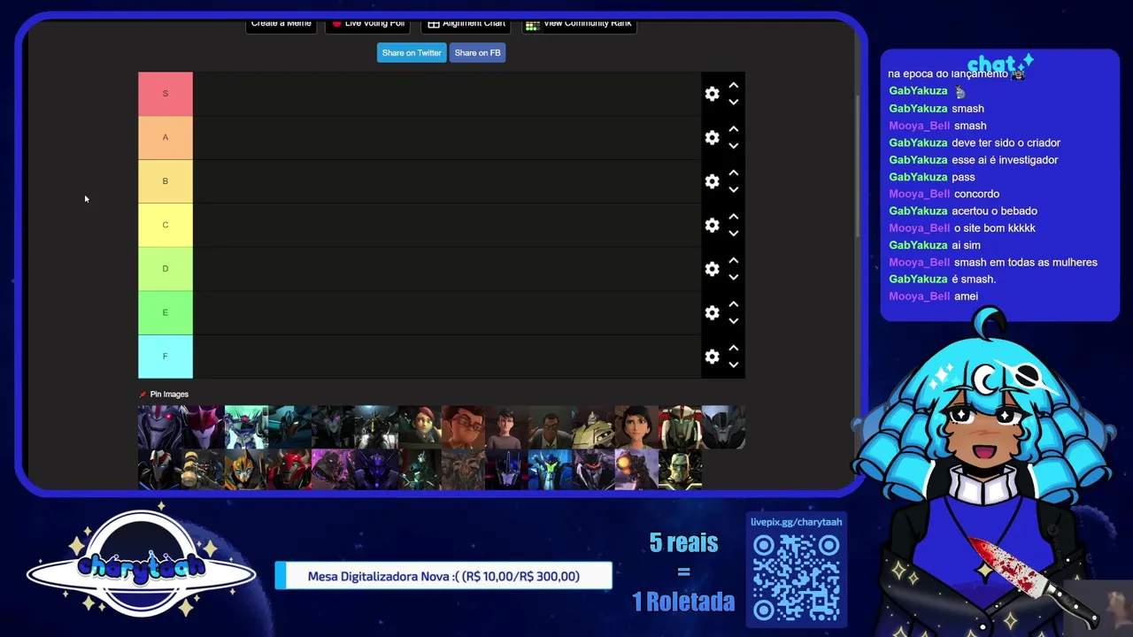Click the Share on FB button
This screenshot has width=1133, height=637.
click(477, 53)
